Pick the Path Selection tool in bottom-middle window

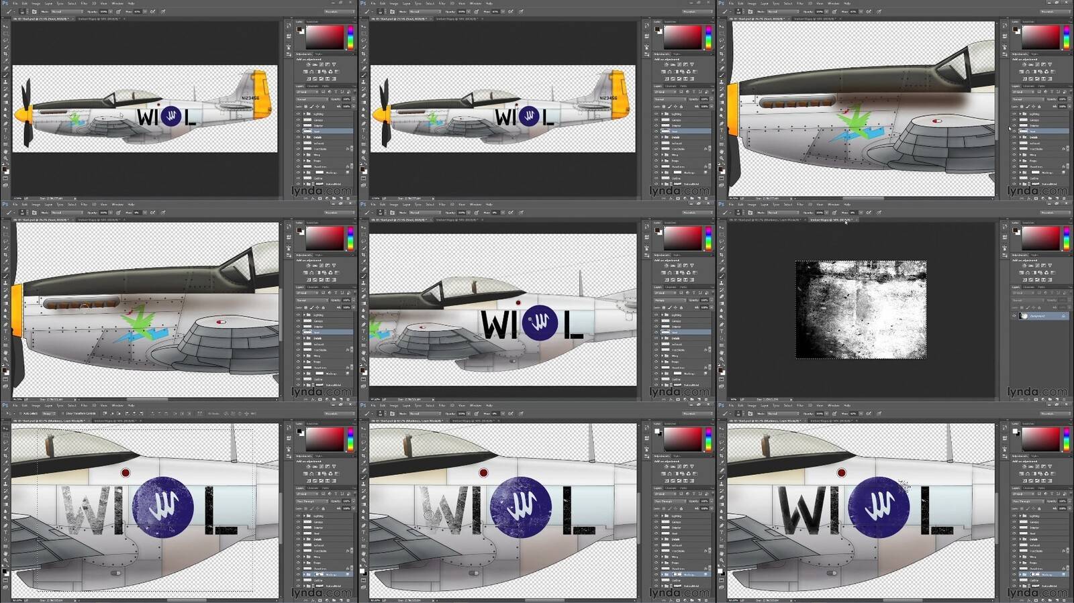click(x=364, y=539)
